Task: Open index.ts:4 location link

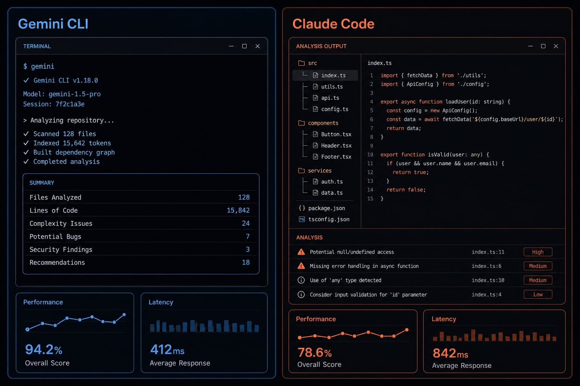Action: (x=486, y=294)
